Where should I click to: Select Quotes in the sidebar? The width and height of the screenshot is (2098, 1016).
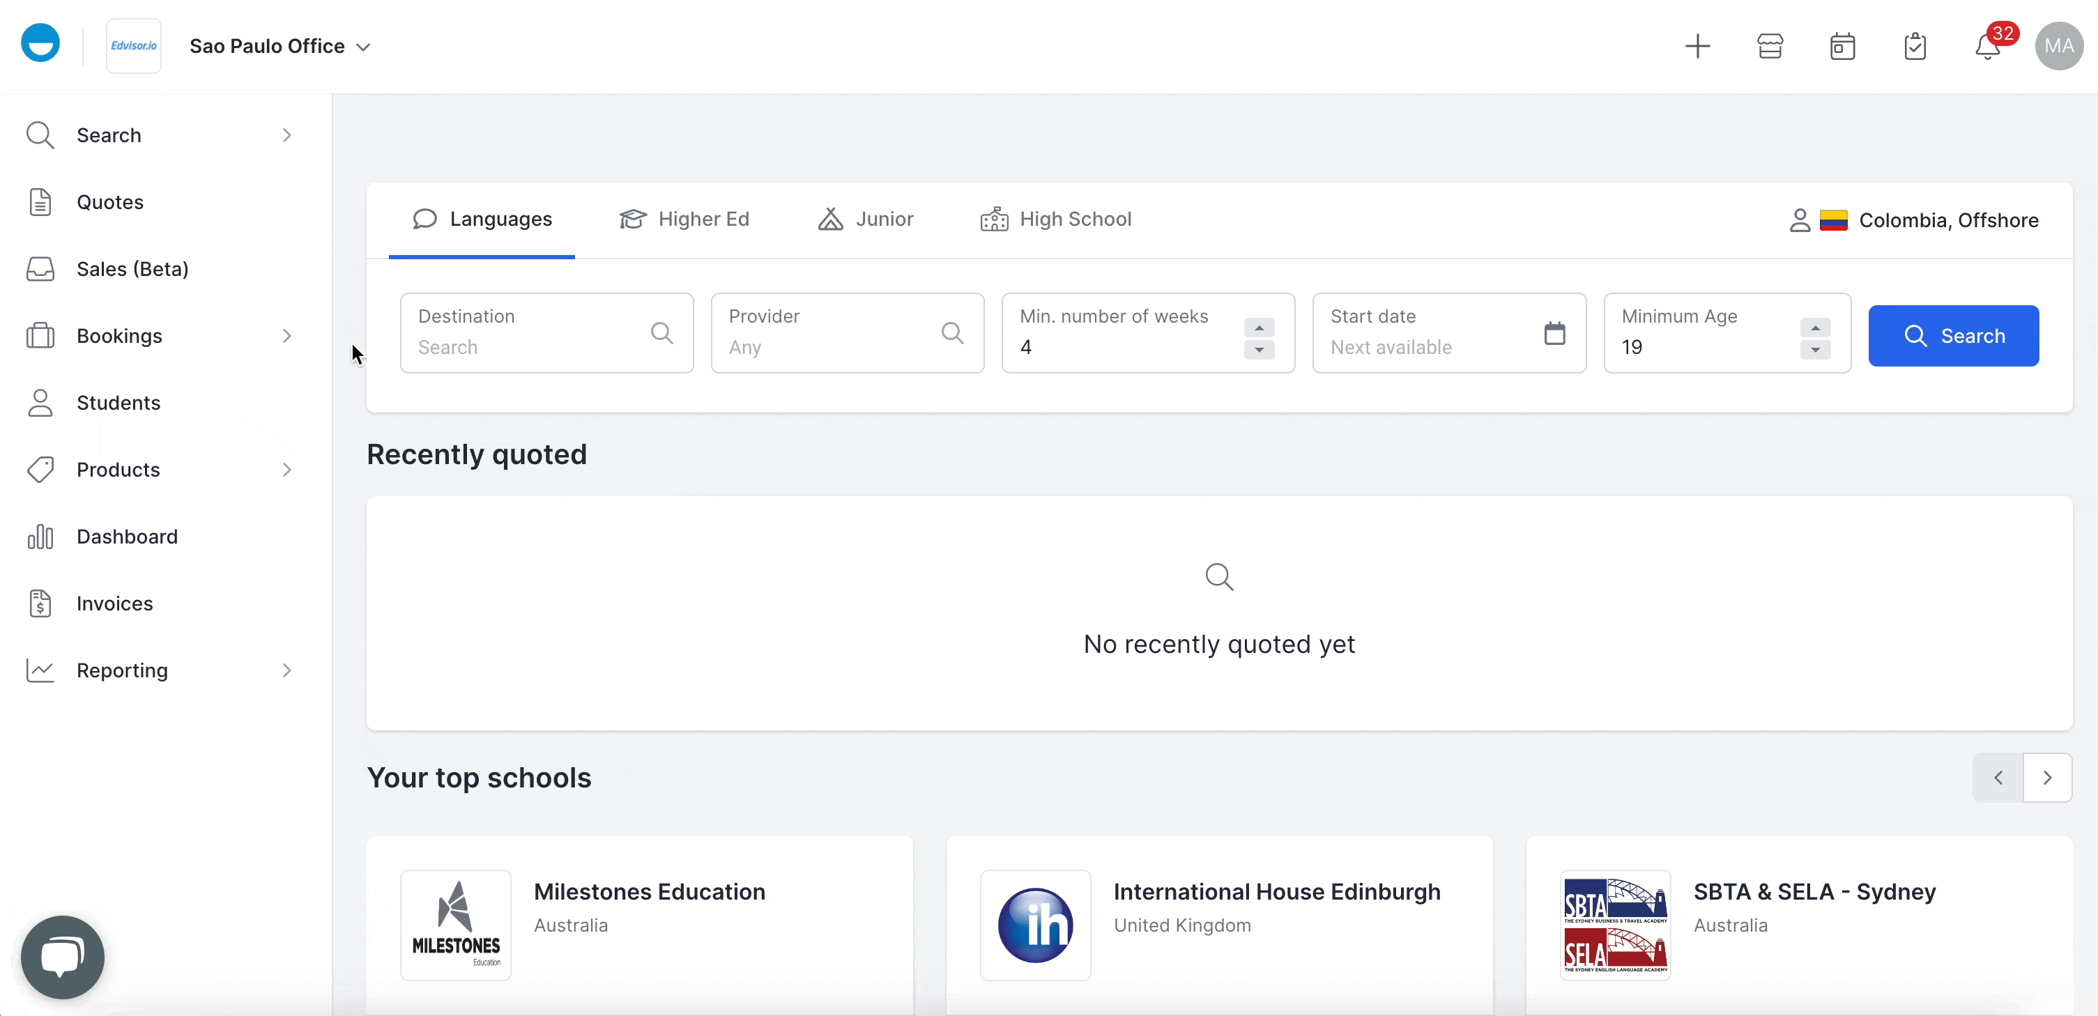pyautogui.click(x=112, y=202)
